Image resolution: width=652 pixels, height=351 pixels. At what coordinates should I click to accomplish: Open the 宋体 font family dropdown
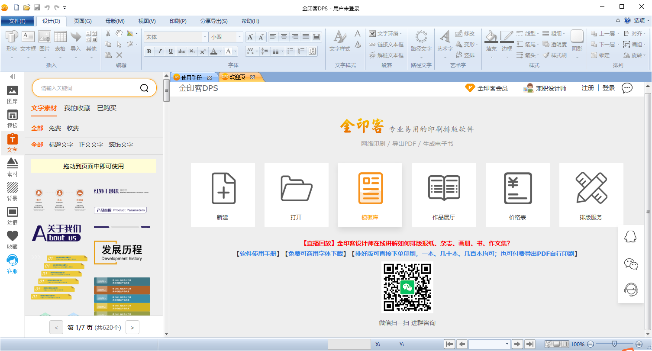coord(205,37)
